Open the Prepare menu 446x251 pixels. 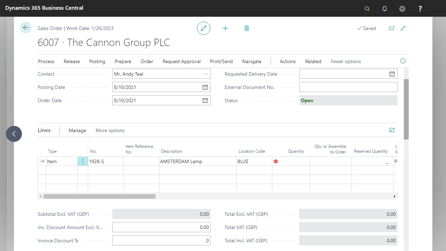(123, 61)
